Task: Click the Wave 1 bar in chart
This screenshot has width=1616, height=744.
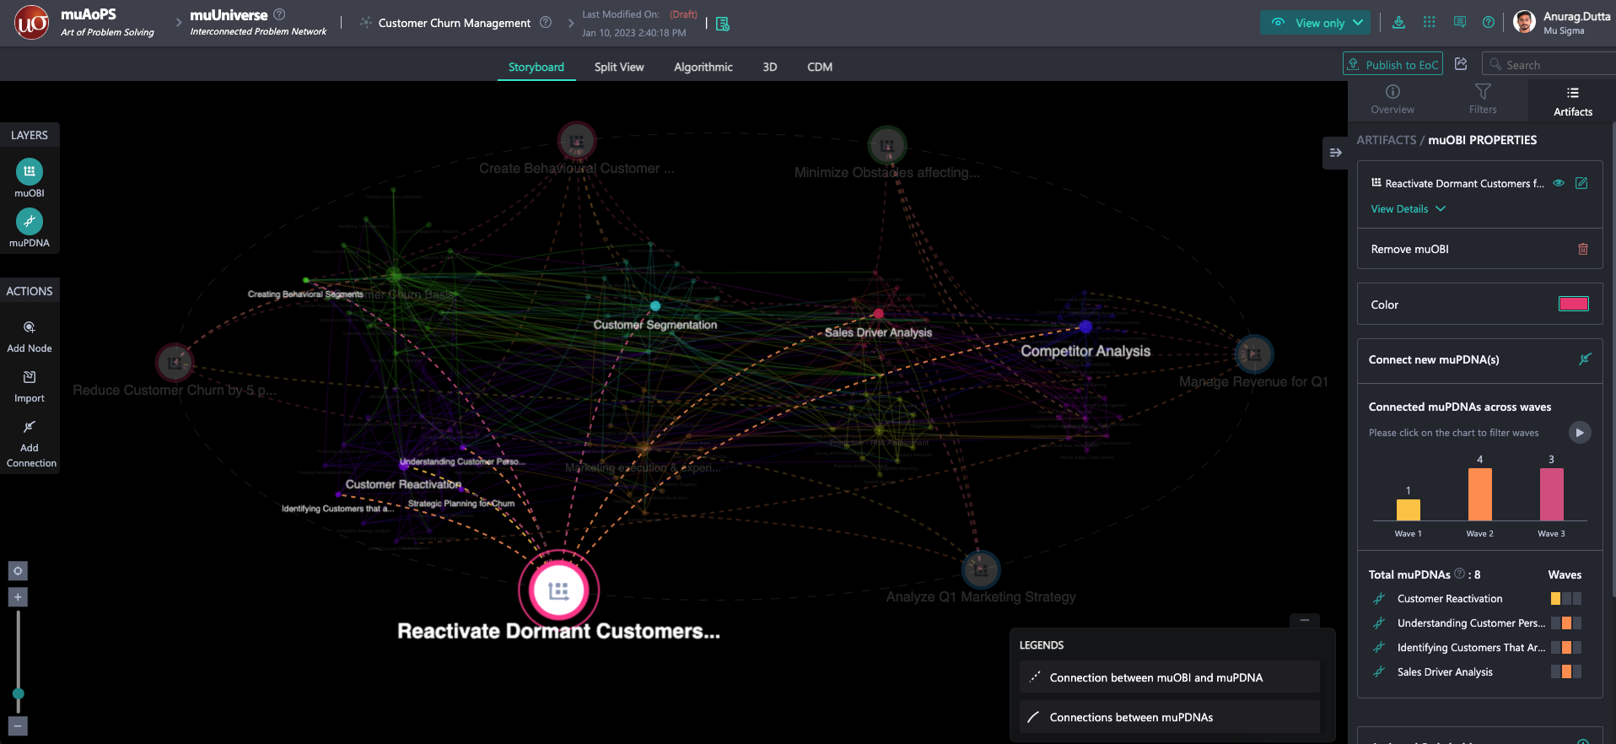Action: click(x=1409, y=509)
